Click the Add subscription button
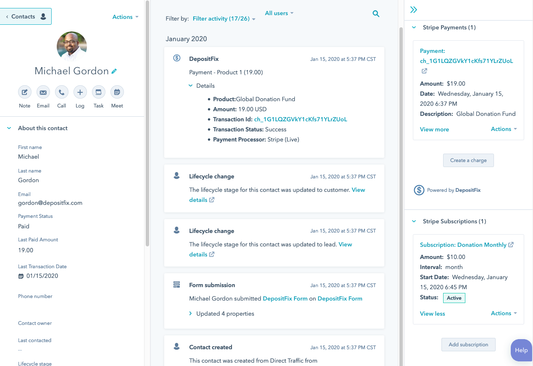Image resolution: width=533 pixels, height=366 pixels. click(468, 345)
